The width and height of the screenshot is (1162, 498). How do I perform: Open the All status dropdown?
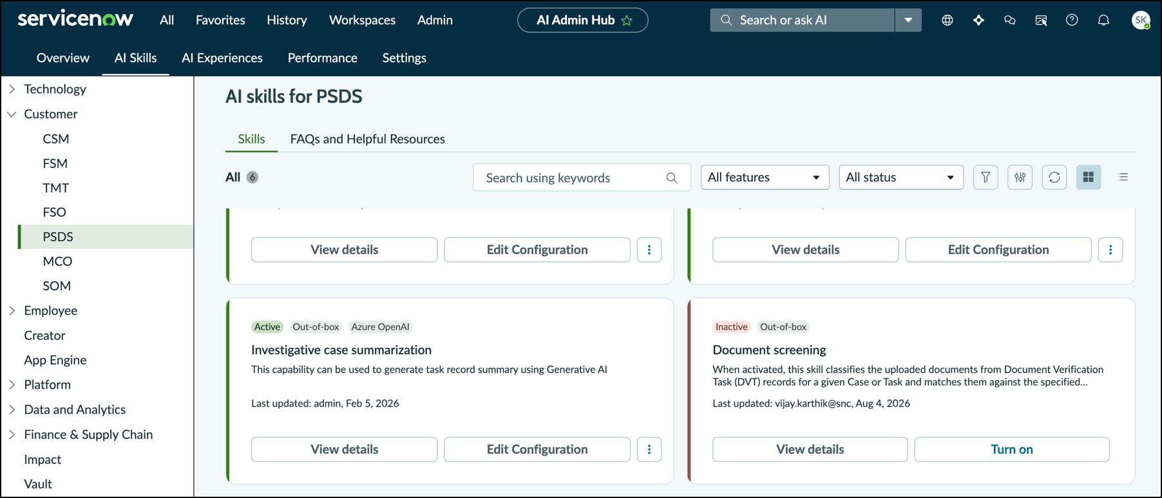[x=901, y=177]
